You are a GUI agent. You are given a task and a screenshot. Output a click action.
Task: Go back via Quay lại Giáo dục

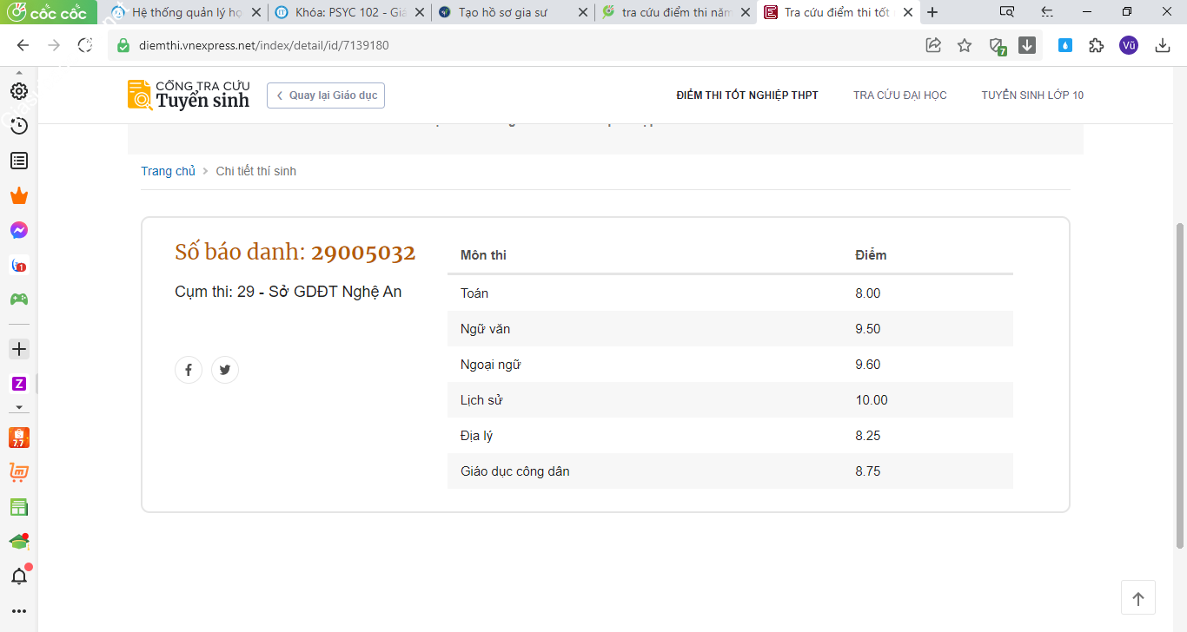326,95
